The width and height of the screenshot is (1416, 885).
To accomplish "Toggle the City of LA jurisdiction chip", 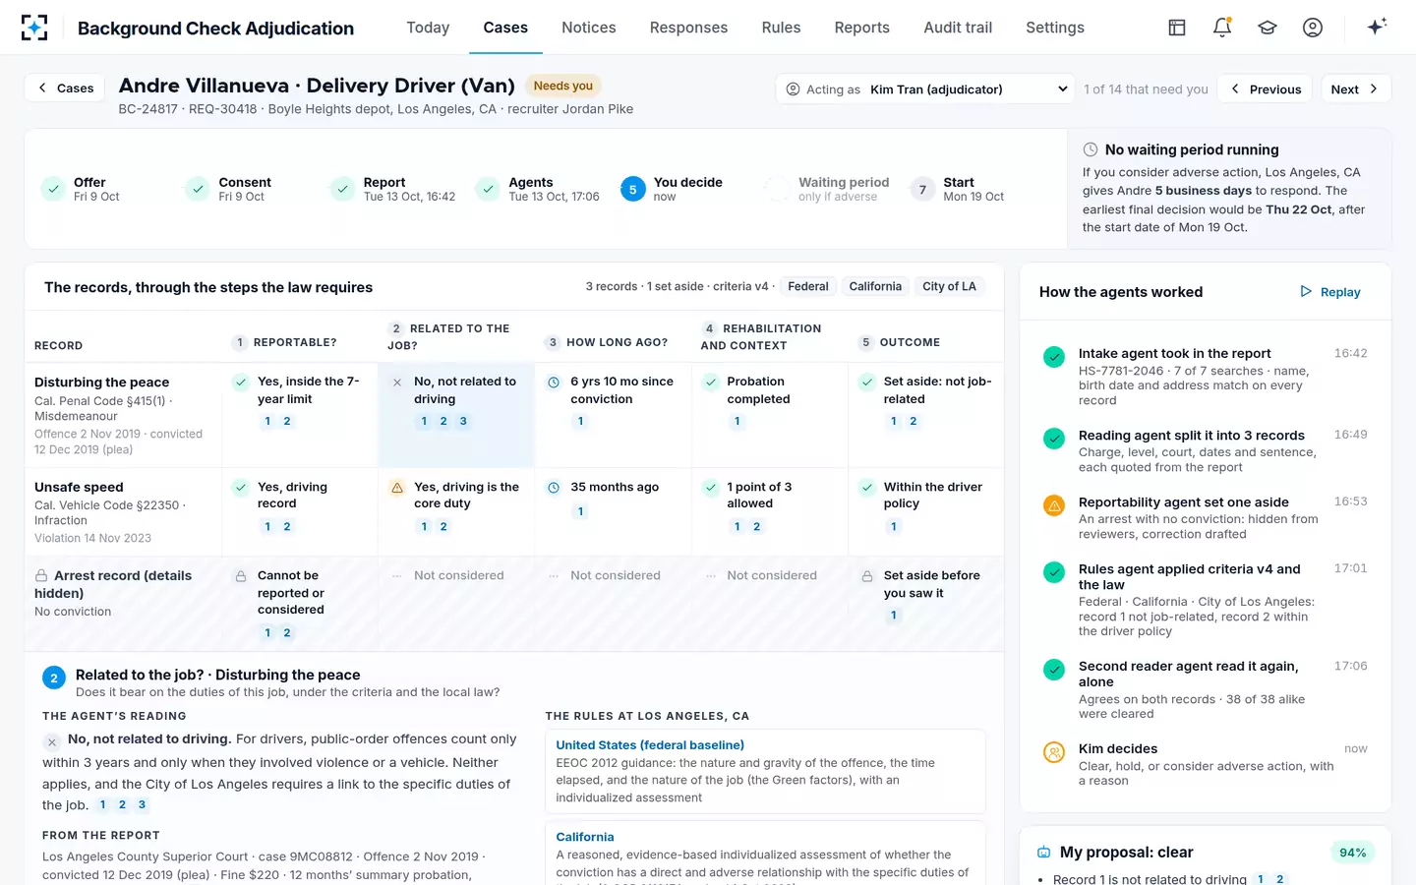I will coord(949,287).
